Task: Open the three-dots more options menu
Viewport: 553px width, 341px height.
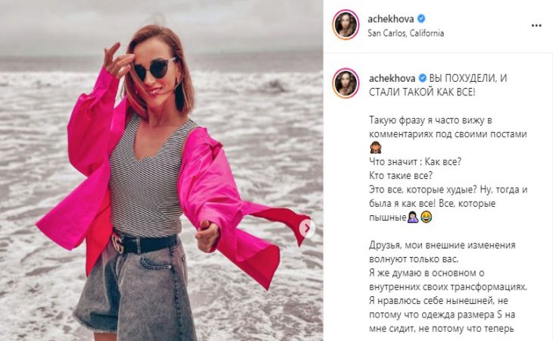Action: coord(536,26)
